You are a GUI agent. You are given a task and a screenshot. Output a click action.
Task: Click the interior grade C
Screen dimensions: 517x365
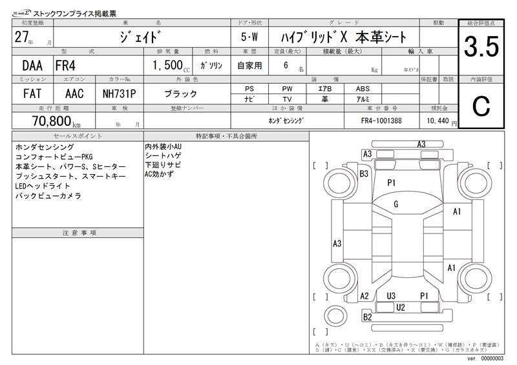pyautogui.click(x=481, y=106)
